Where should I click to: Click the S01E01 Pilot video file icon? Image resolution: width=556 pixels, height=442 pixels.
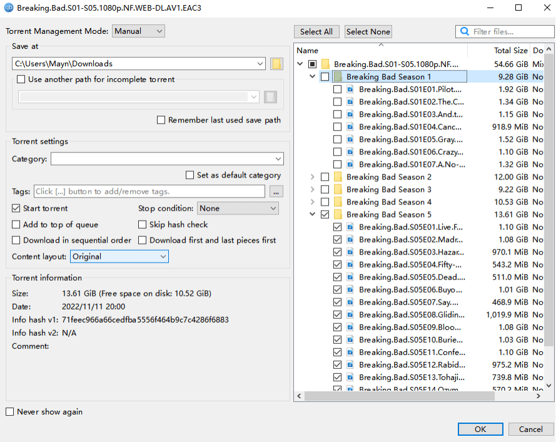(x=350, y=89)
